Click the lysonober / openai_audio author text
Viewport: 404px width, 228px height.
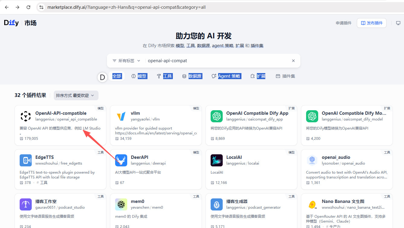(343, 163)
